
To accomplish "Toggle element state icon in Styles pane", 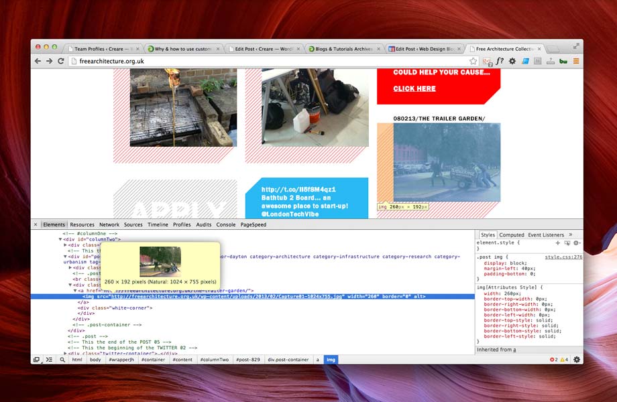I will [x=567, y=243].
